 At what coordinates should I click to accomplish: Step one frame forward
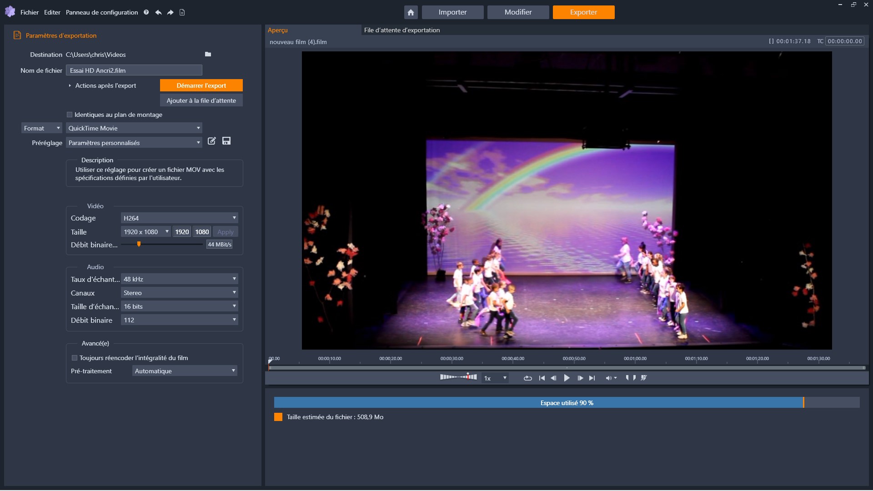(580, 378)
